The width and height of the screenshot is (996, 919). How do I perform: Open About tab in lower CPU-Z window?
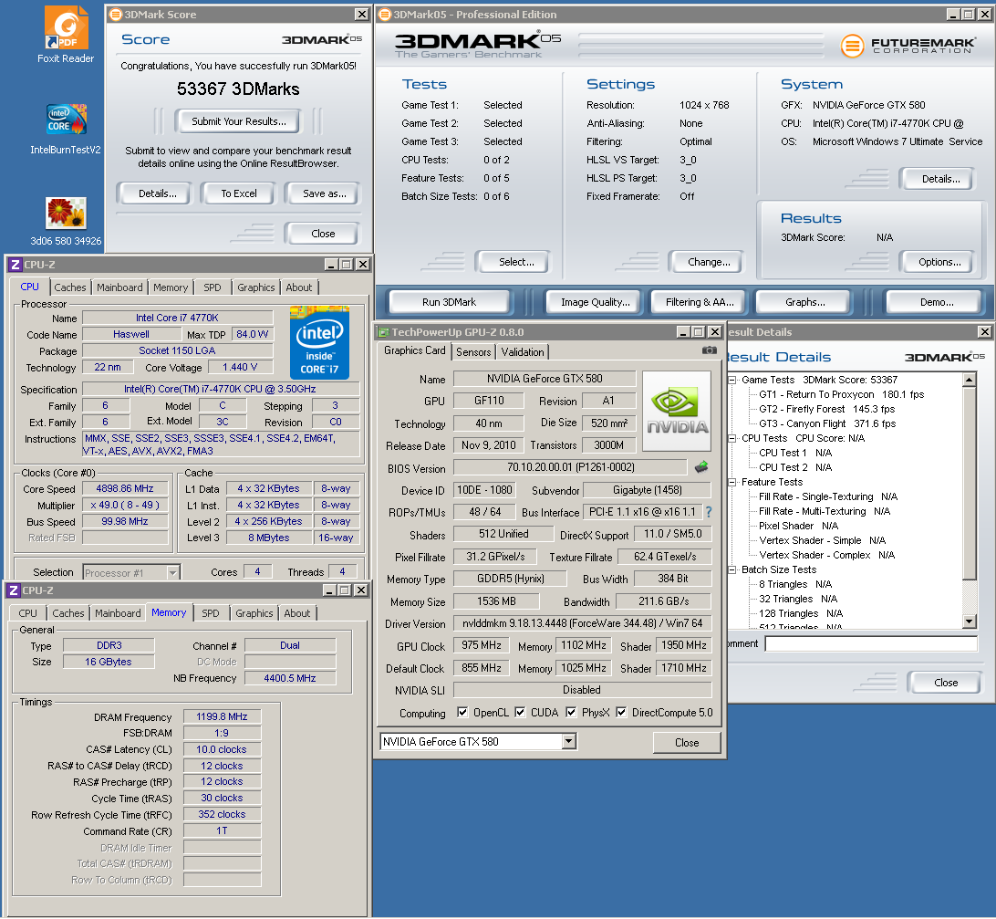(296, 613)
